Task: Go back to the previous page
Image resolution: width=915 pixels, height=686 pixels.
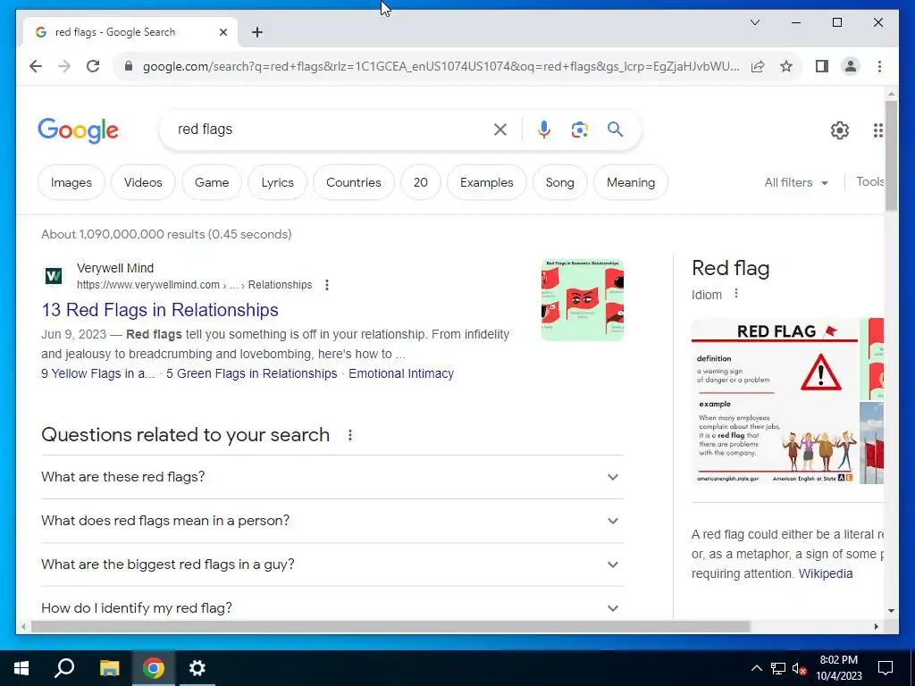Action: pyautogui.click(x=36, y=66)
